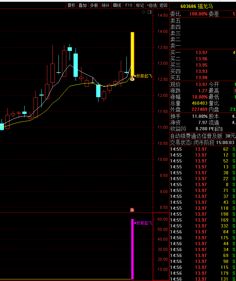Open the F10 company info page

(x=129, y=5)
